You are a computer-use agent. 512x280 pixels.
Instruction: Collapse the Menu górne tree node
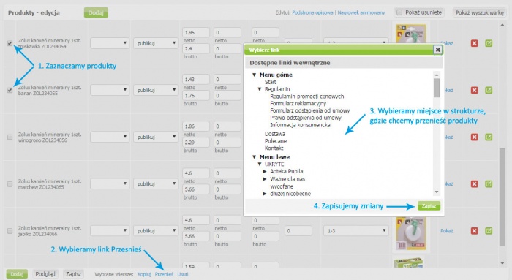click(254, 75)
